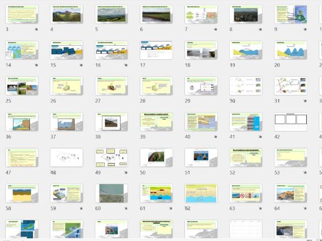The image size is (322, 241).
Task: Select slide 48 thumbnail
Action: 67,157
